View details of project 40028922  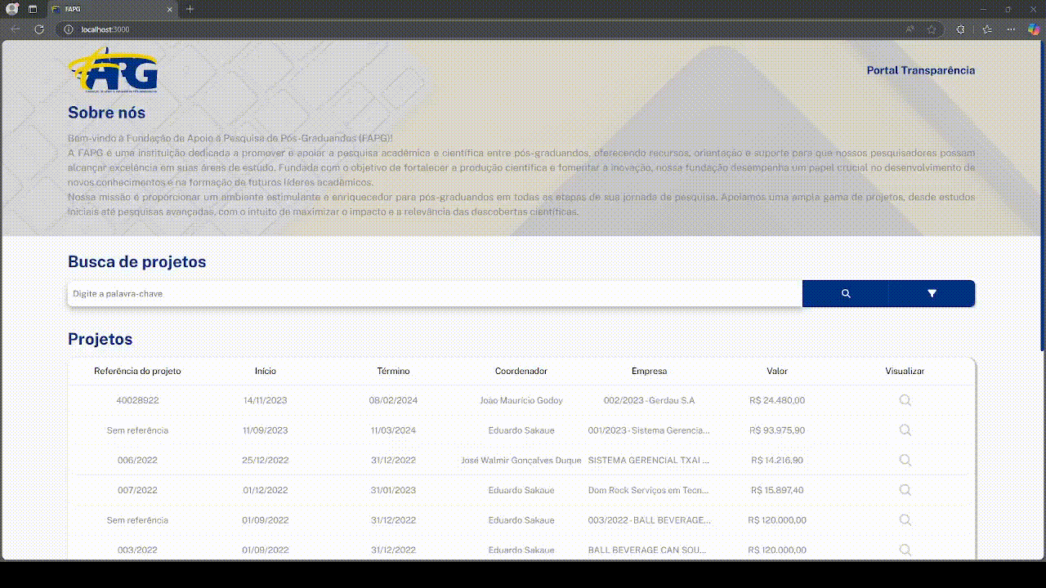click(905, 400)
